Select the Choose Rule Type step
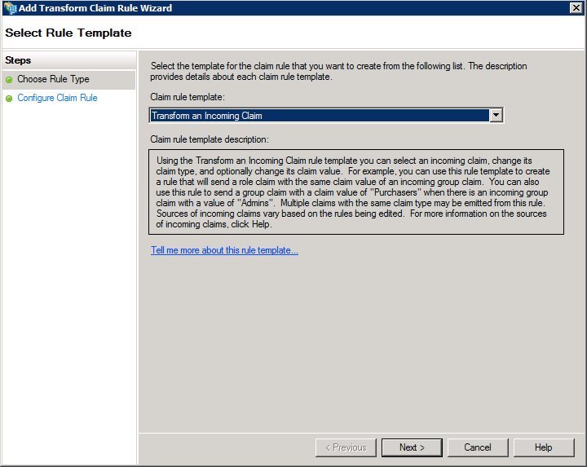 pyautogui.click(x=53, y=80)
